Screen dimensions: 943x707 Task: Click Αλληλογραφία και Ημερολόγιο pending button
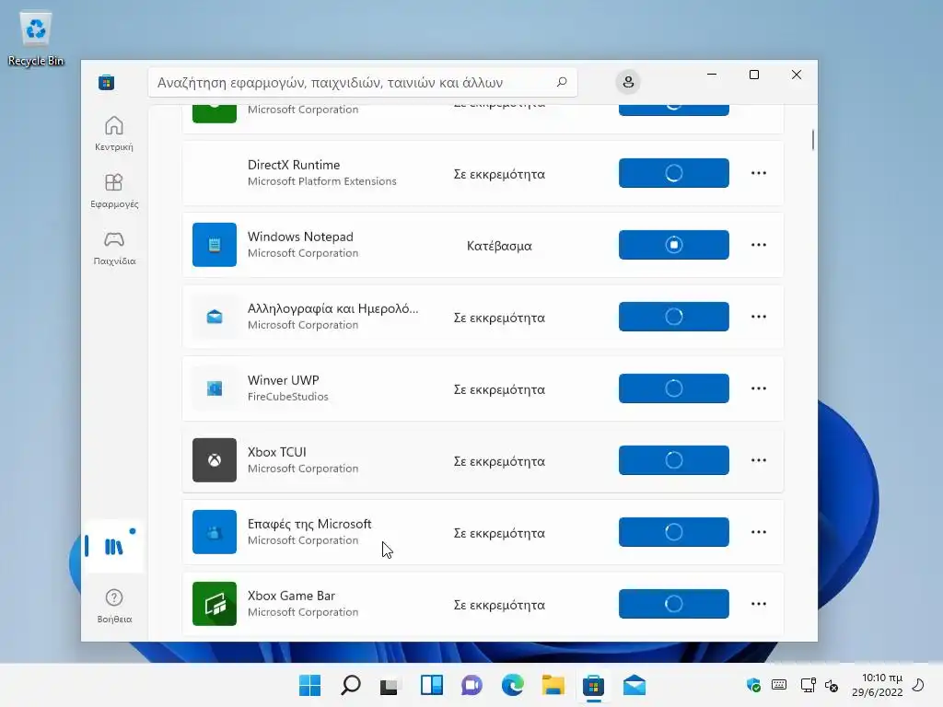[x=673, y=317]
